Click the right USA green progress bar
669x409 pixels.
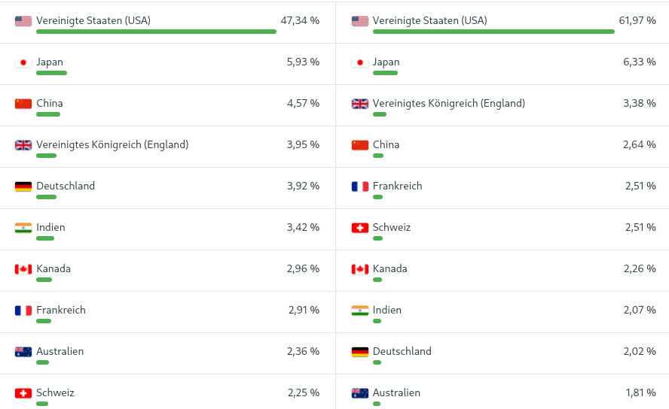pyautogui.click(x=493, y=32)
